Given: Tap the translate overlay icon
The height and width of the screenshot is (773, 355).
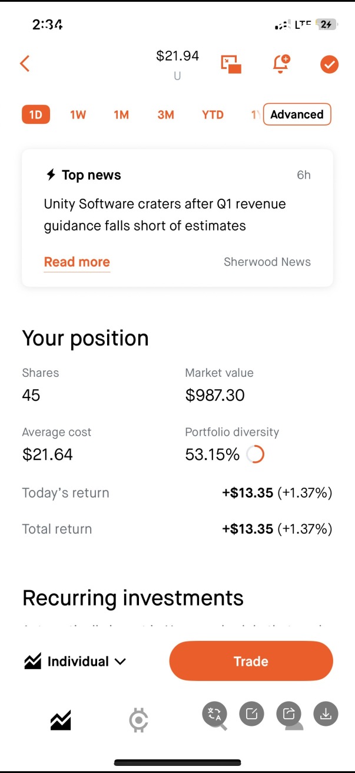Looking at the screenshot, I should coord(214,714).
